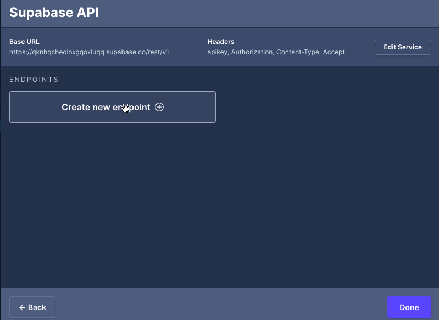This screenshot has height=320, width=439.
Task: Click the plus circle icon on Create new endpoint
Action: [x=159, y=107]
